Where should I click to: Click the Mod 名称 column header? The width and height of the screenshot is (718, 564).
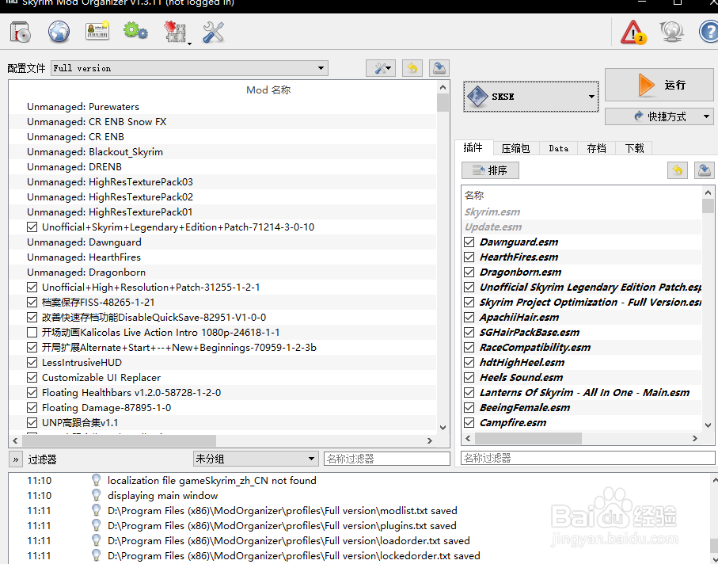coord(268,90)
